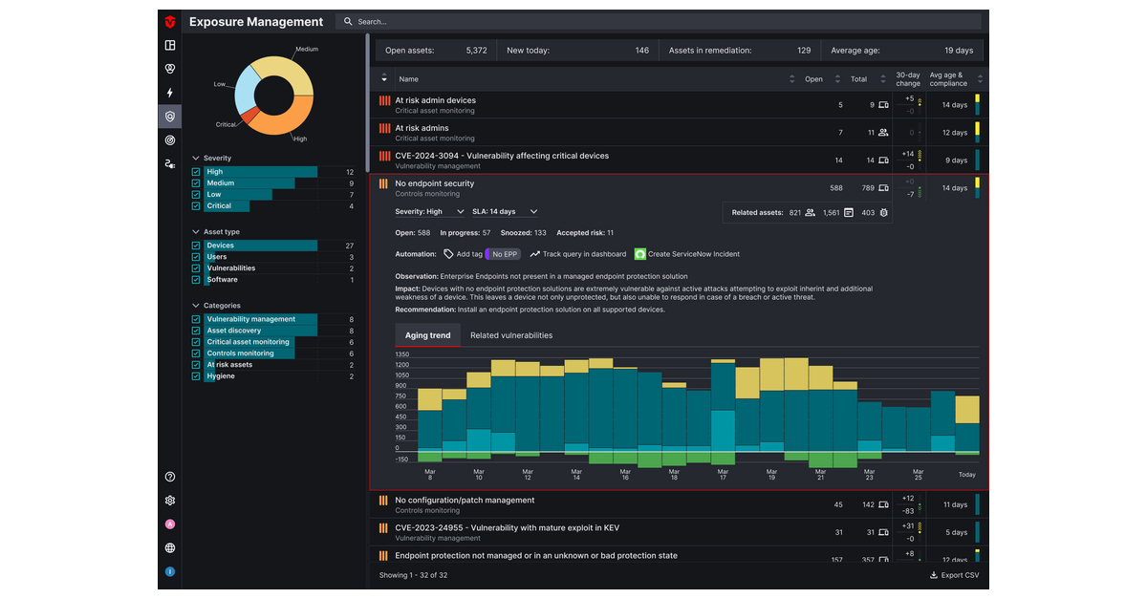
Task: Toggle the Devices asset type checkbox
Action: (x=196, y=246)
